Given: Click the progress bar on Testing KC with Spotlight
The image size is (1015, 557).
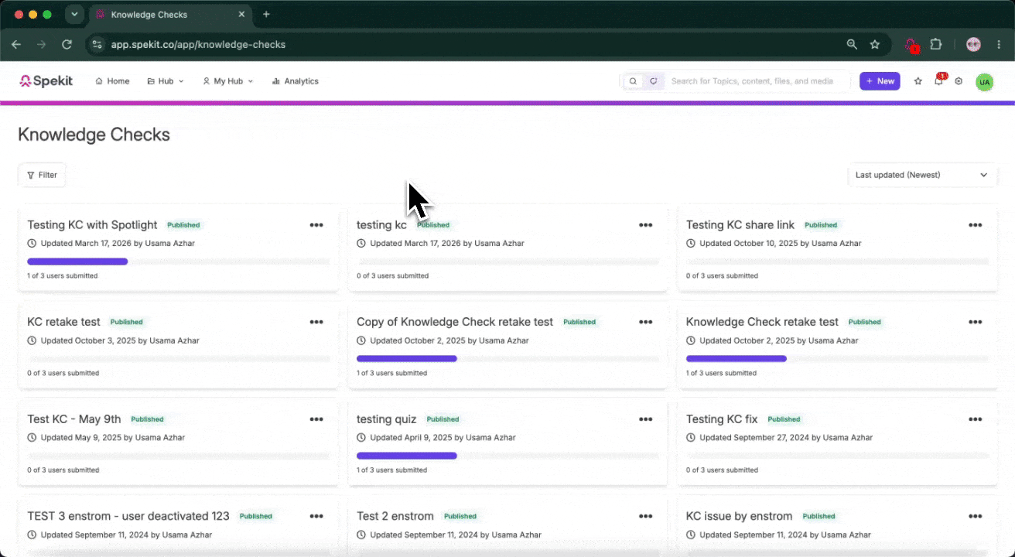Looking at the screenshot, I should tap(179, 261).
